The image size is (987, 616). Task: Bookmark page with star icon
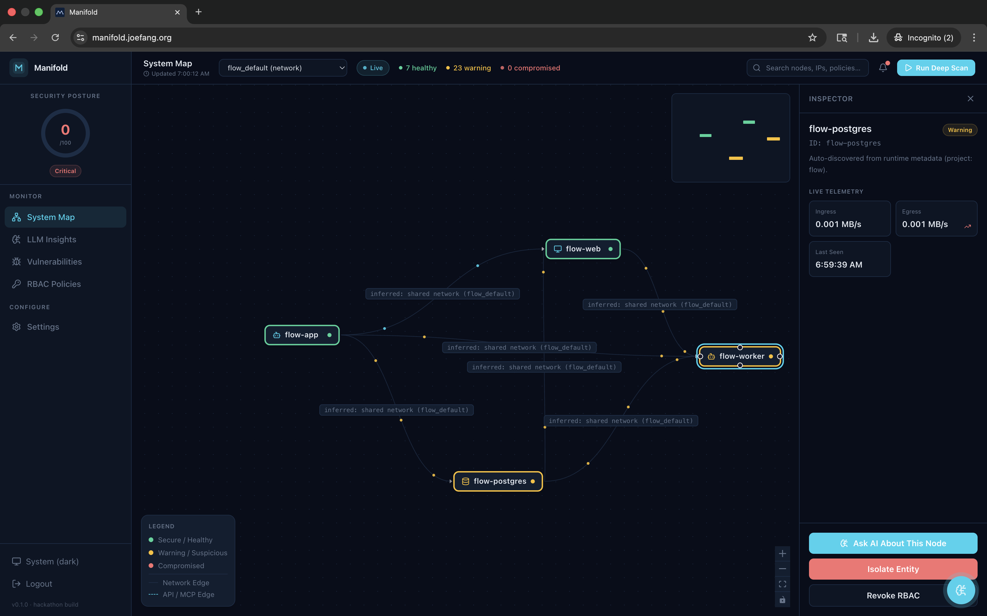(812, 38)
